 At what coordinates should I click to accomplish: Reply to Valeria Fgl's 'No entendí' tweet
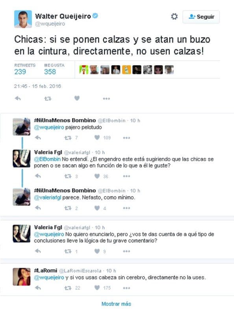(38, 176)
